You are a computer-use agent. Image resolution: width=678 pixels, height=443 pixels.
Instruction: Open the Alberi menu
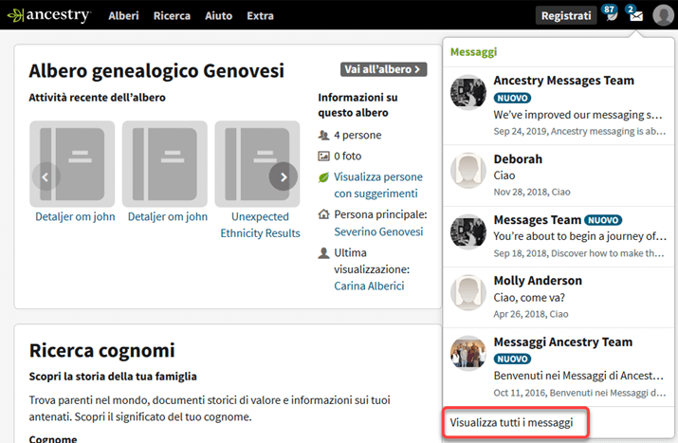click(x=123, y=15)
